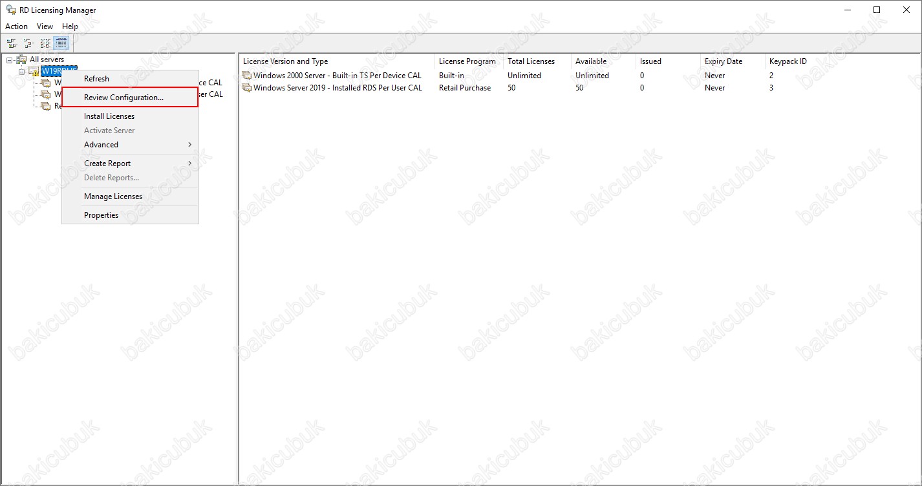The height and width of the screenshot is (486, 922).
Task: Sort by Expiry Date column header
Action: click(733, 61)
